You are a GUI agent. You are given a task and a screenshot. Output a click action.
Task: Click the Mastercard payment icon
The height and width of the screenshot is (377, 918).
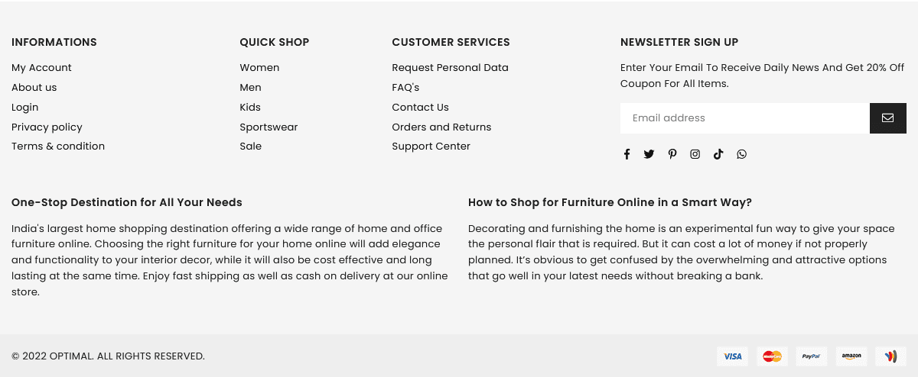pyautogui.click(x=772, y=356)
